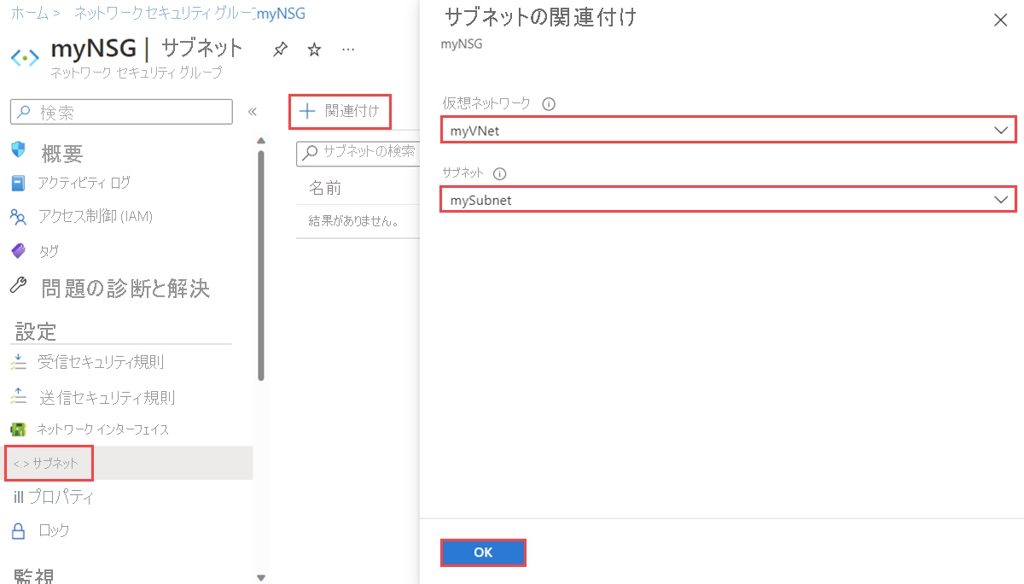Click the 関連付け associate button
Viewport: 1024px width, 584px height.
340,111
